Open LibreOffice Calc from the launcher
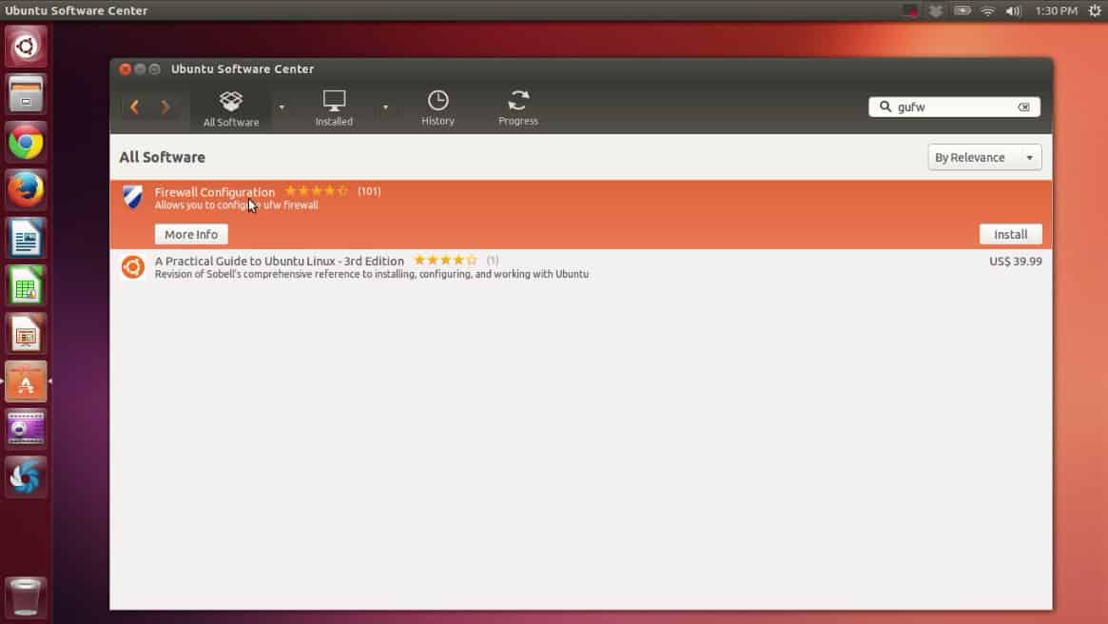This screenshot has height=624, width=1108. point(26,285)
